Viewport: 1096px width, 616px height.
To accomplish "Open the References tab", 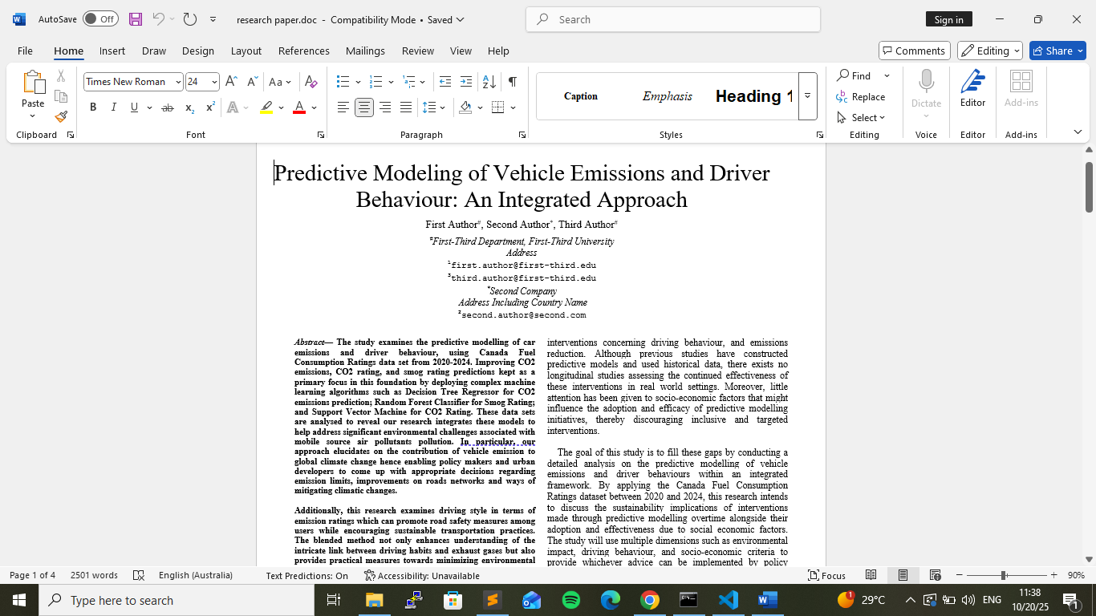I will [303, 51].
